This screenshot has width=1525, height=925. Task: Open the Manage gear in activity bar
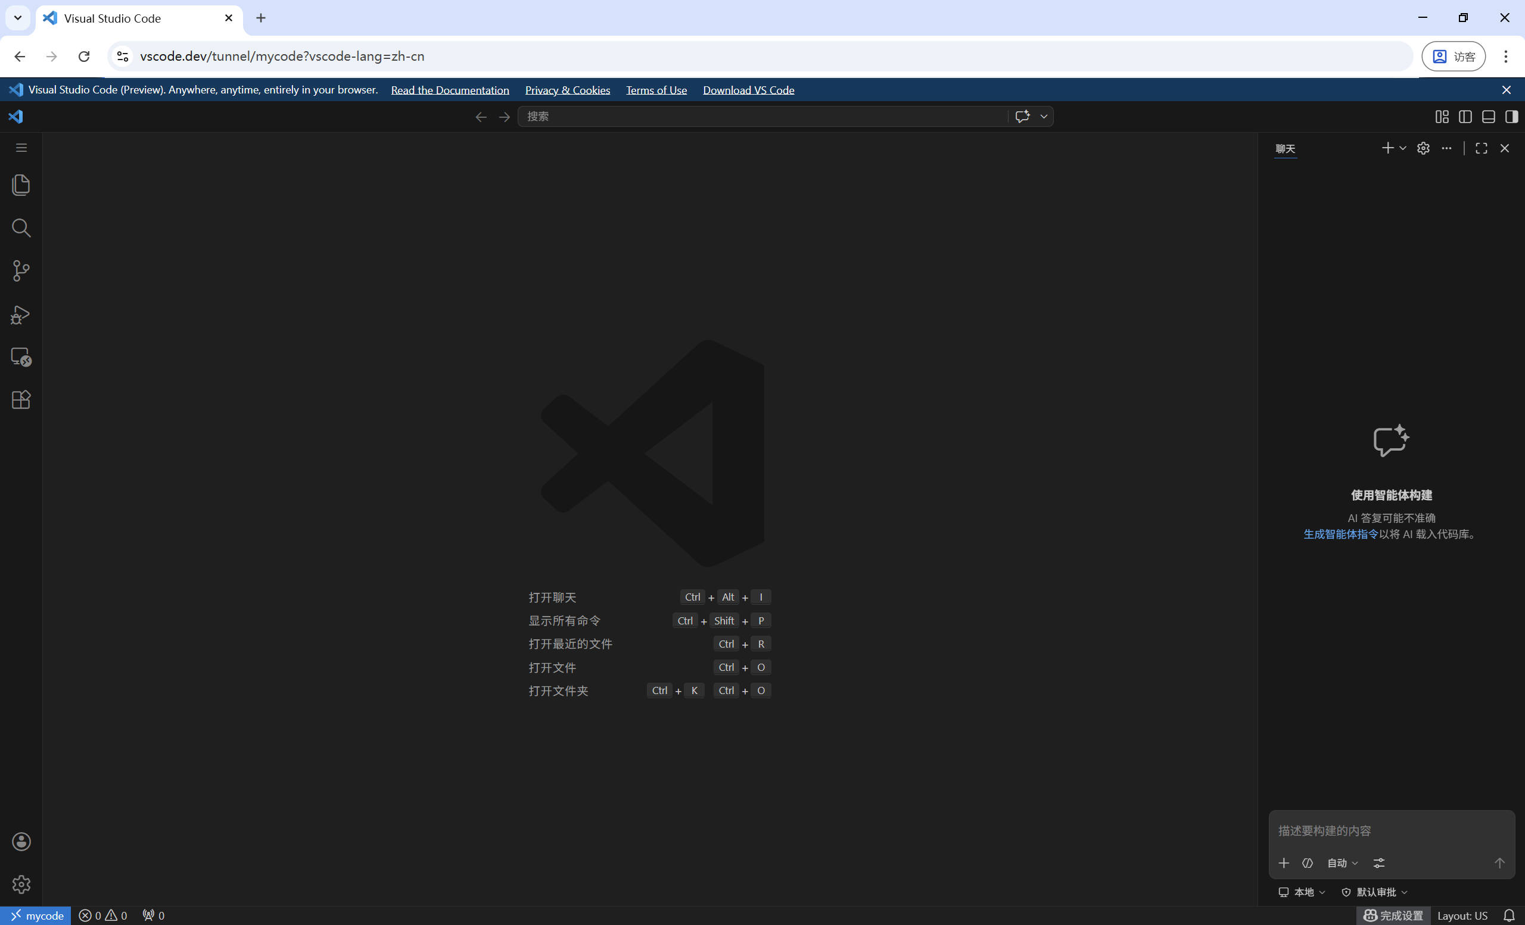(x=21, y=884)
